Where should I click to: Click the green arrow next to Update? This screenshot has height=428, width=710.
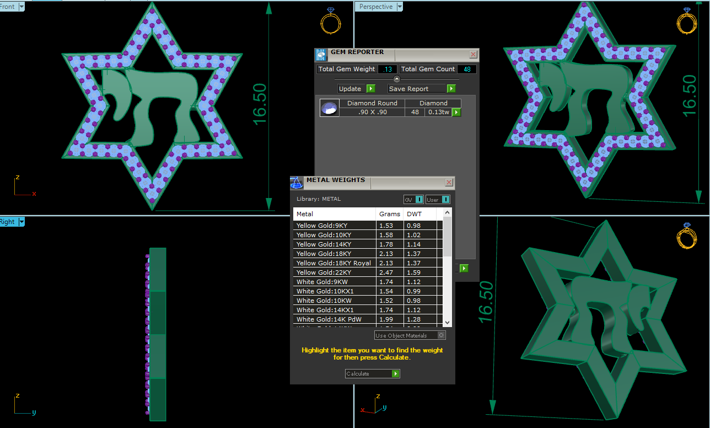click(x=370, y=89)
